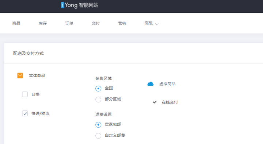This screenshot has height=144, width=263.
Task: Select the 全国 sales region radio
Action: [x=98, y=89]
